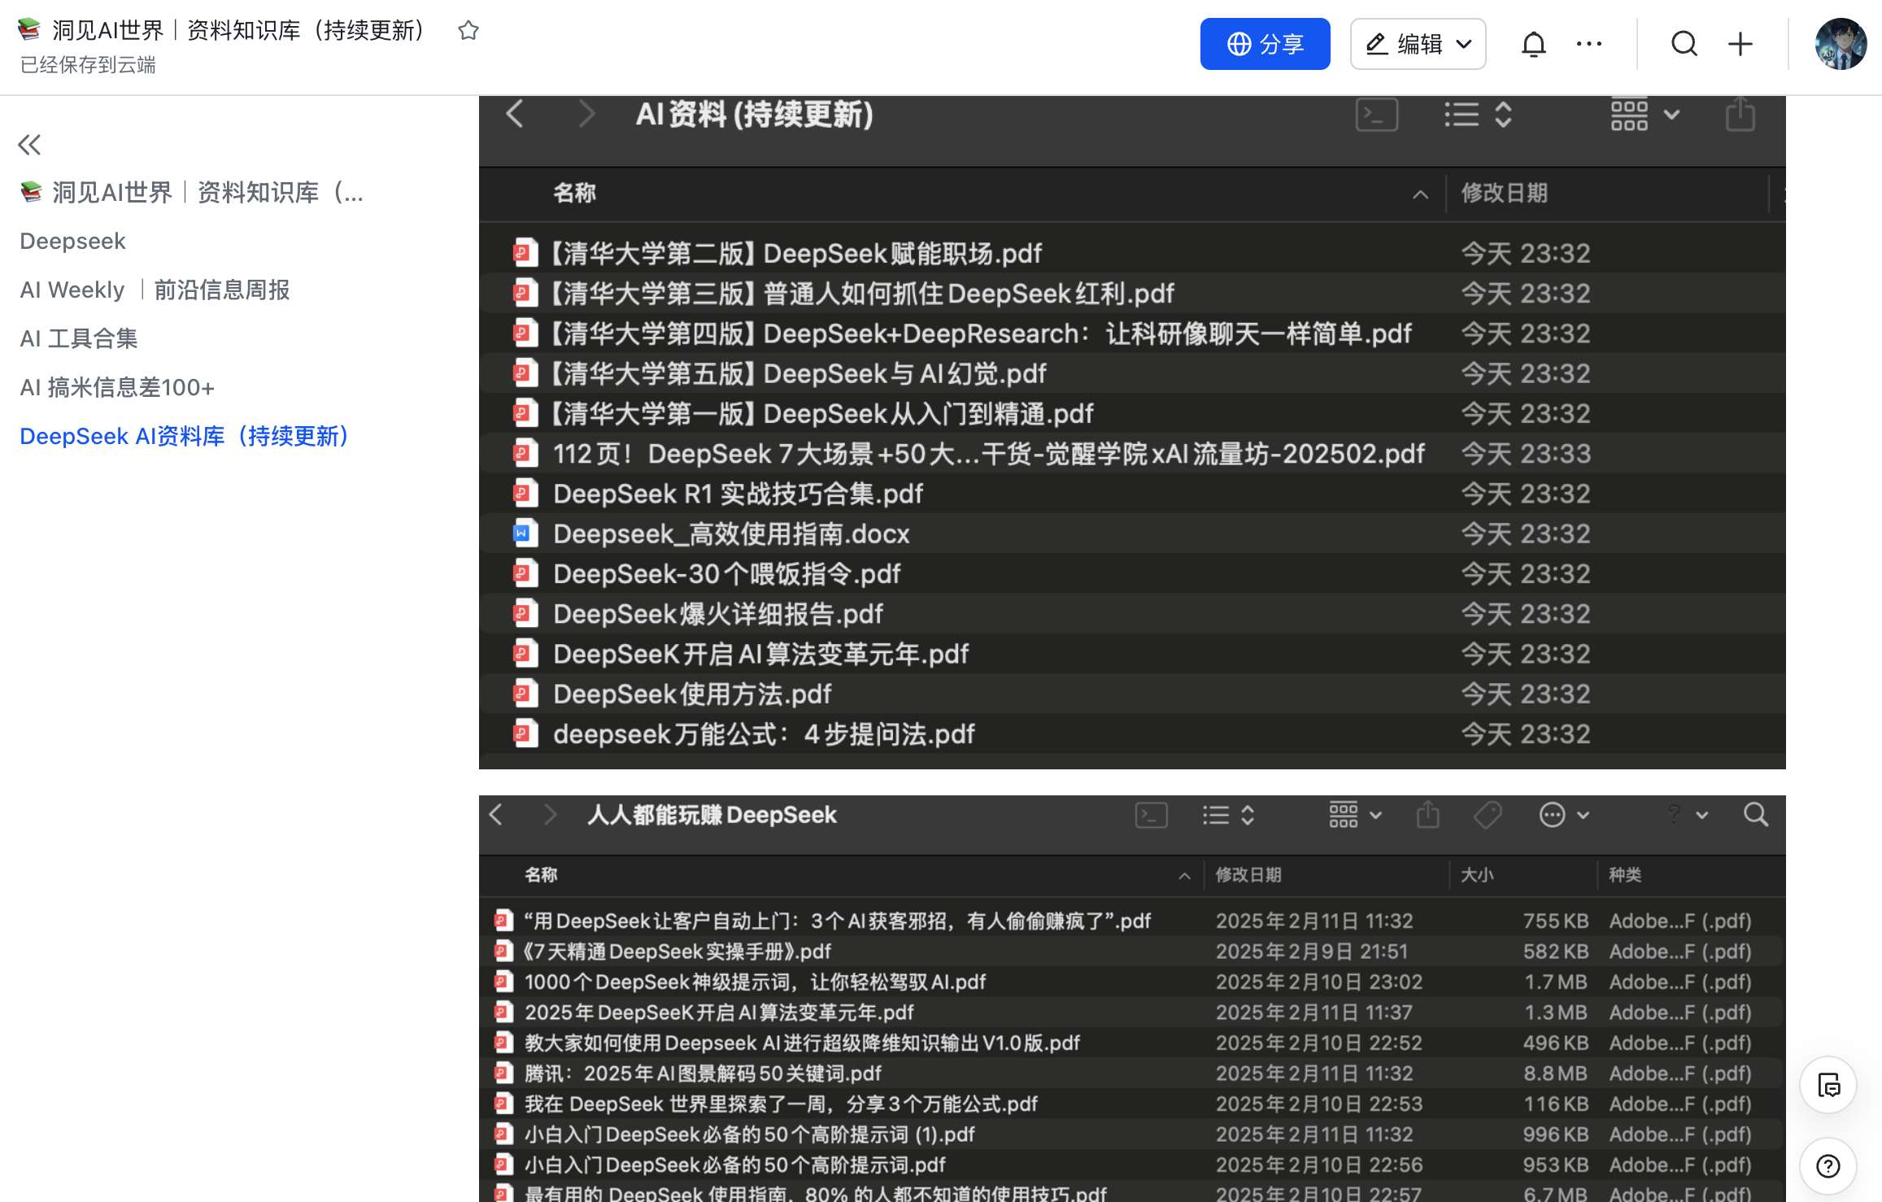Open the help question-mark floating button

(x=1828, y=1166)
